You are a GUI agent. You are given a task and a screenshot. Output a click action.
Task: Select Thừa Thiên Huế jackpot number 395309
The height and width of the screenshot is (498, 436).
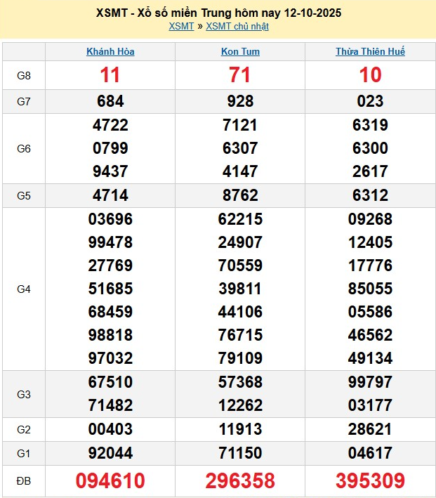coord(370,480)
